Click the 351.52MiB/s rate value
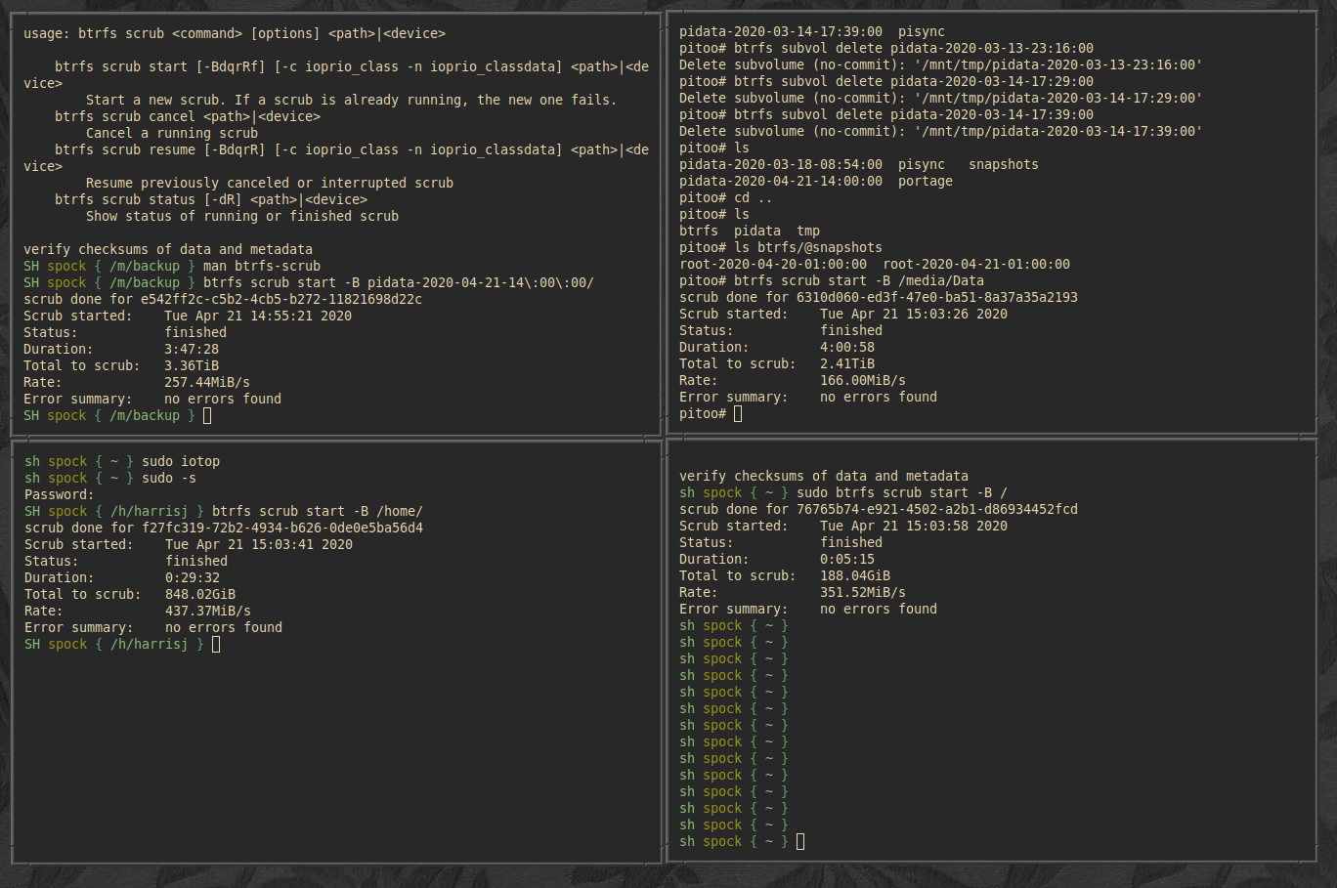Image resolution: width=1337 pixels, height=888 pixels. coord(862,592)
